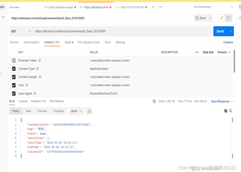Open the Cookies link
The height and width of the screenshot is (172, 241).
pos(228,42)
